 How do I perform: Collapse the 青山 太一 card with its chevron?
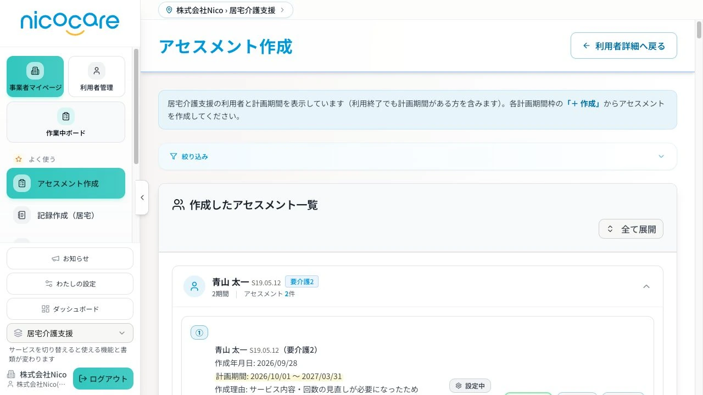tap(646, 286)
